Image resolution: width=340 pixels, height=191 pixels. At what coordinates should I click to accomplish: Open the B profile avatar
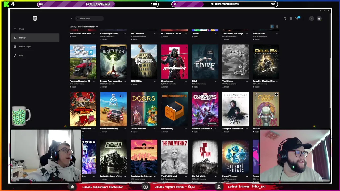pyautogui.click(x=319, y=18)
